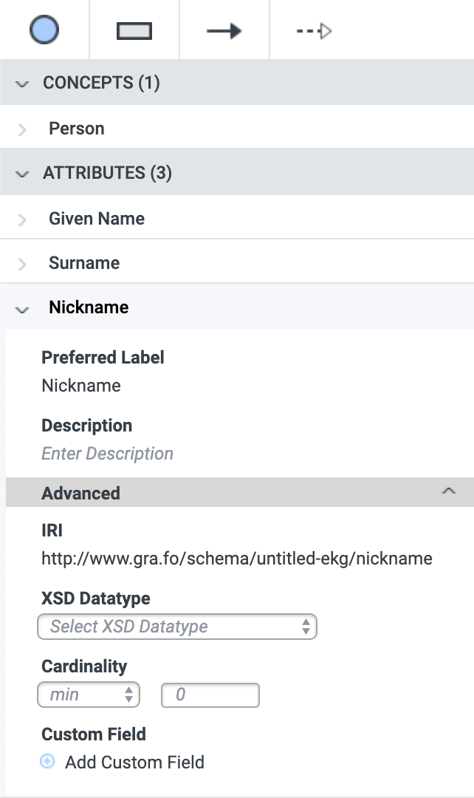
Task: Expand the Person concept item
Action: [22, 129]
